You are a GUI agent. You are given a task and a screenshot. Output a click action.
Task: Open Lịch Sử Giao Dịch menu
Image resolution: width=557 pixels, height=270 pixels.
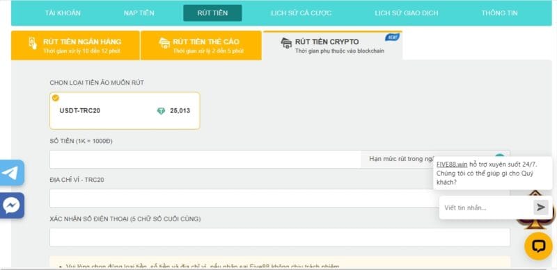(x=407, y=13)
